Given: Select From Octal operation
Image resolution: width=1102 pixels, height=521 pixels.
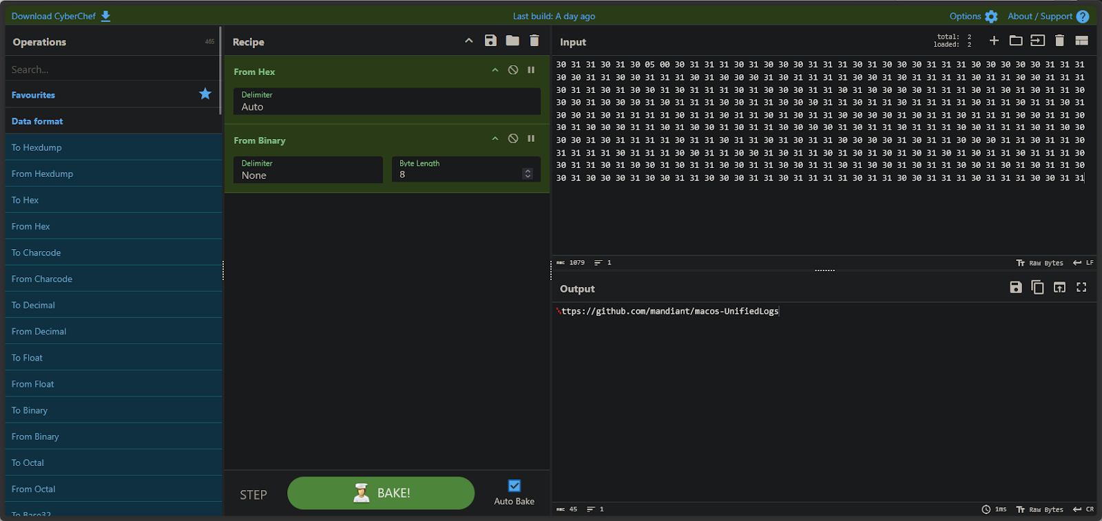Looking at the screenshot, I should click(114, 489).
